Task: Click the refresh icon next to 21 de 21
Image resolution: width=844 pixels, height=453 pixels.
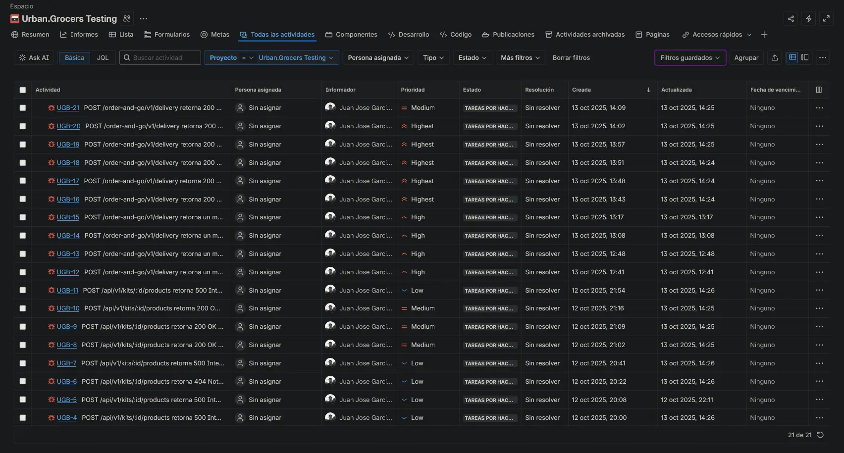Action: coord(820,435)
